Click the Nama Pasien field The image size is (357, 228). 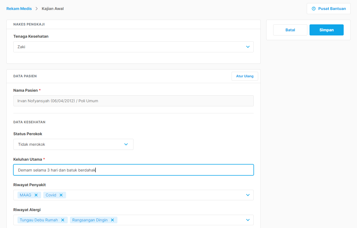pos(134,101)
